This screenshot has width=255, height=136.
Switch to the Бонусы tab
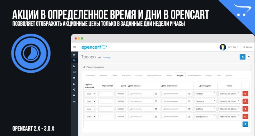(209, 76)
